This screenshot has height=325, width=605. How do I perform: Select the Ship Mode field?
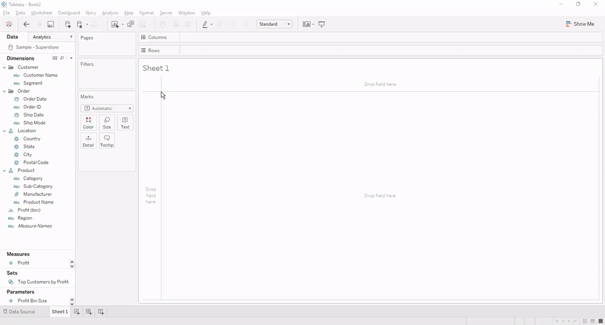pos(34,123)
